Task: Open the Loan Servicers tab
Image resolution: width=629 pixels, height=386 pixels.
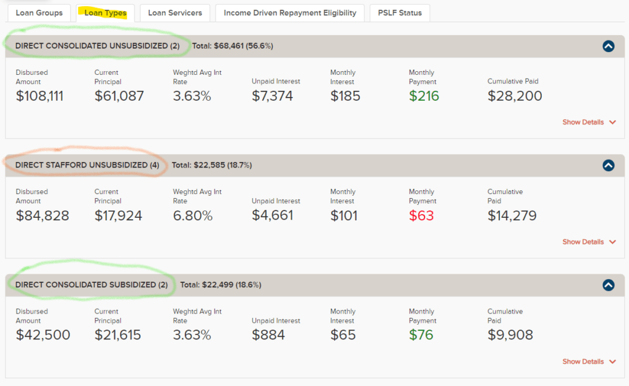Action: pyautogui.click(x=175, y=13)
